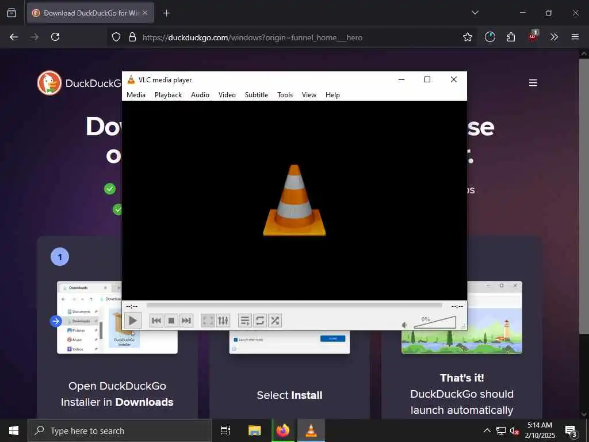
Task: Click the taskbar clock and date
Action: coord(540,430)
